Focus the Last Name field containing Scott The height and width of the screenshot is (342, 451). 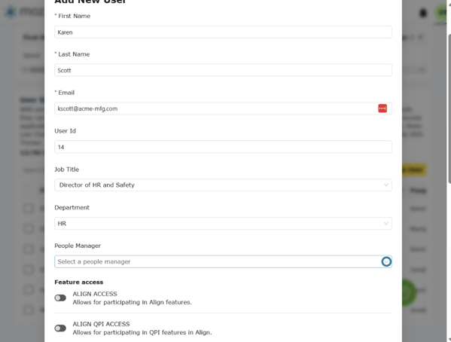click(x=223, y=70)
